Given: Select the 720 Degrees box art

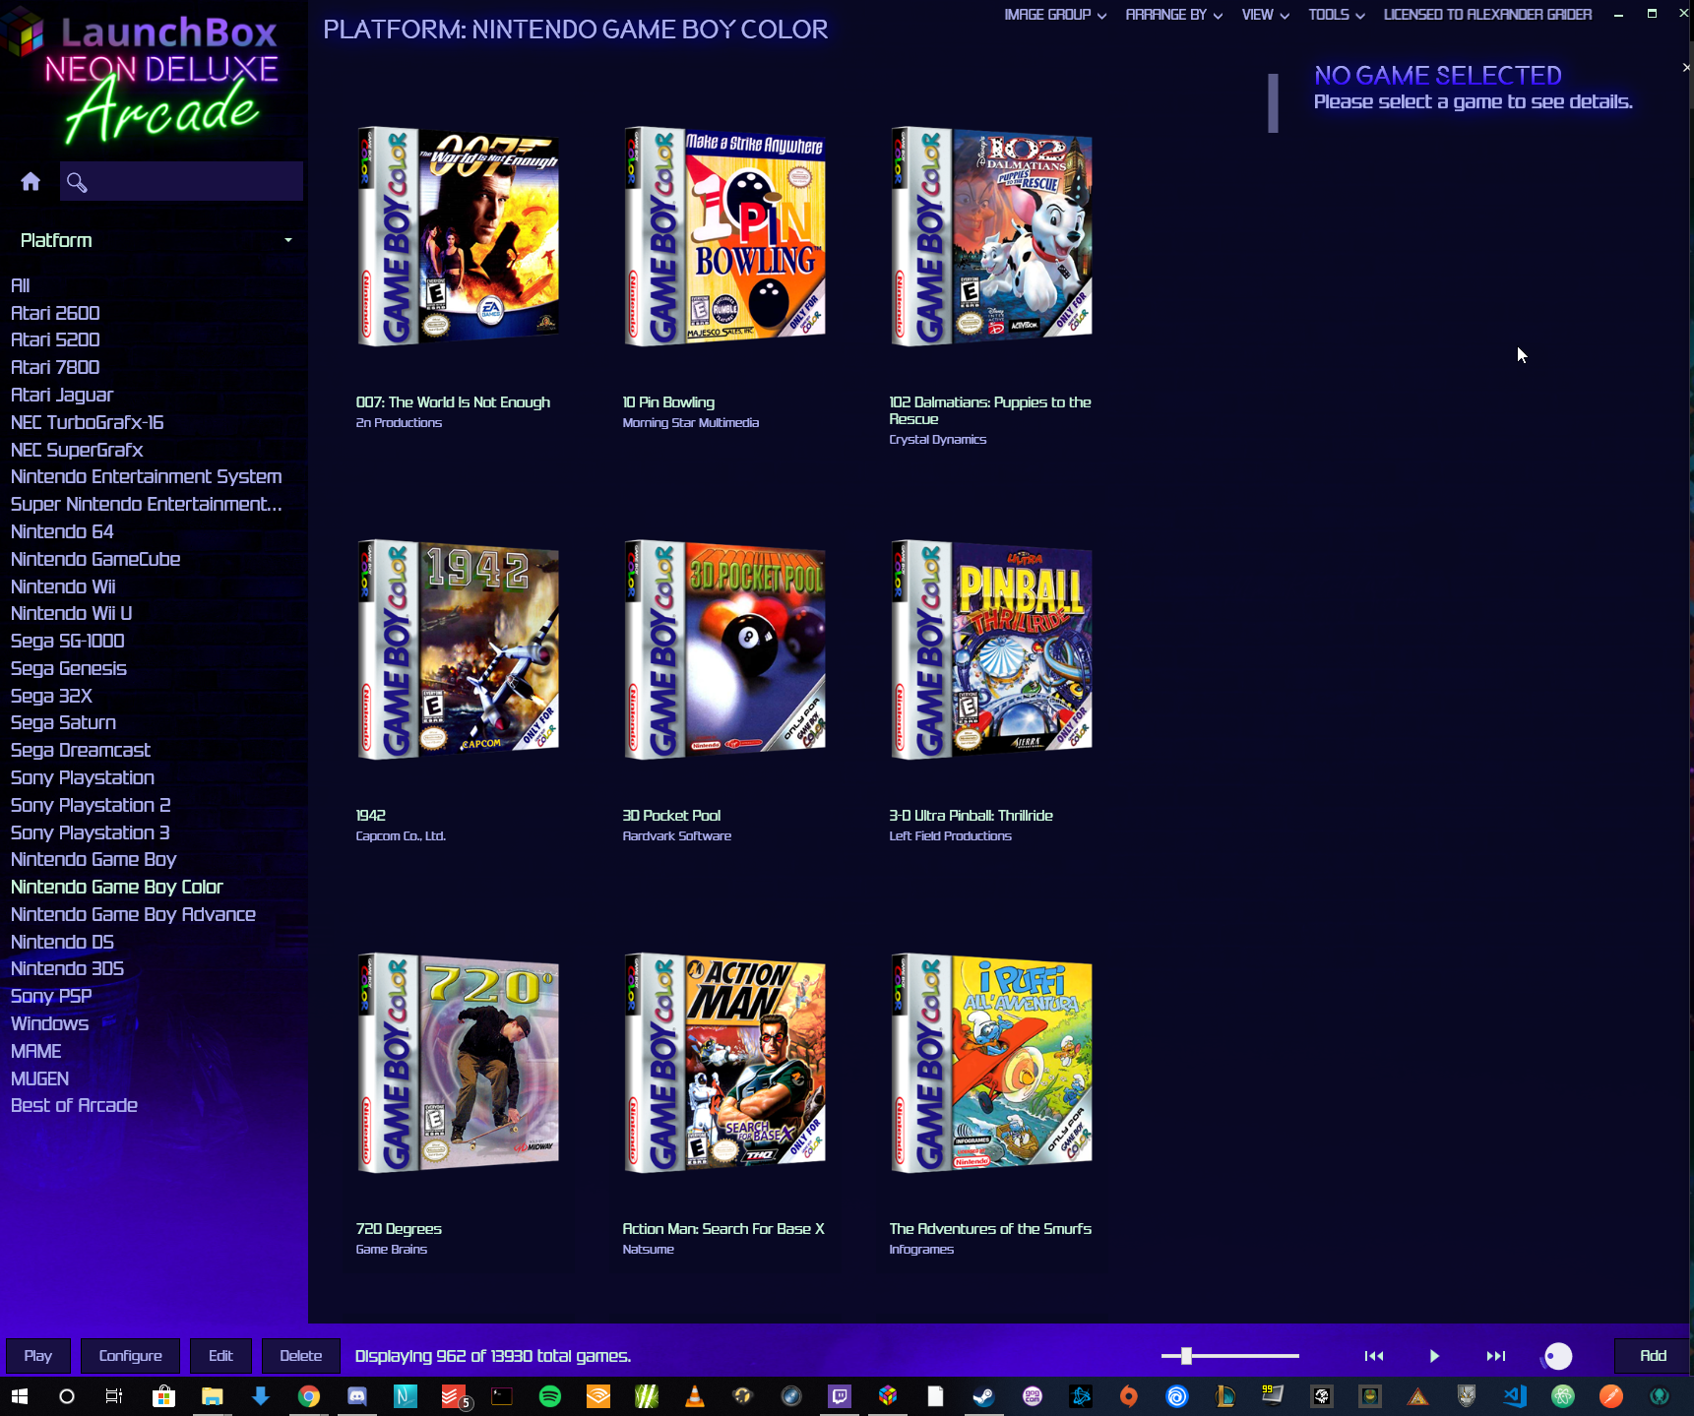Looking at the screenshot, I should (x=459, y=1063).
